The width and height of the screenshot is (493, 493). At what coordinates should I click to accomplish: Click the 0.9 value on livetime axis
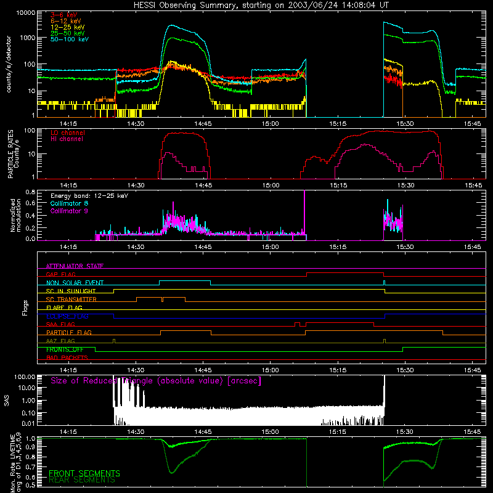pos(30,446)
